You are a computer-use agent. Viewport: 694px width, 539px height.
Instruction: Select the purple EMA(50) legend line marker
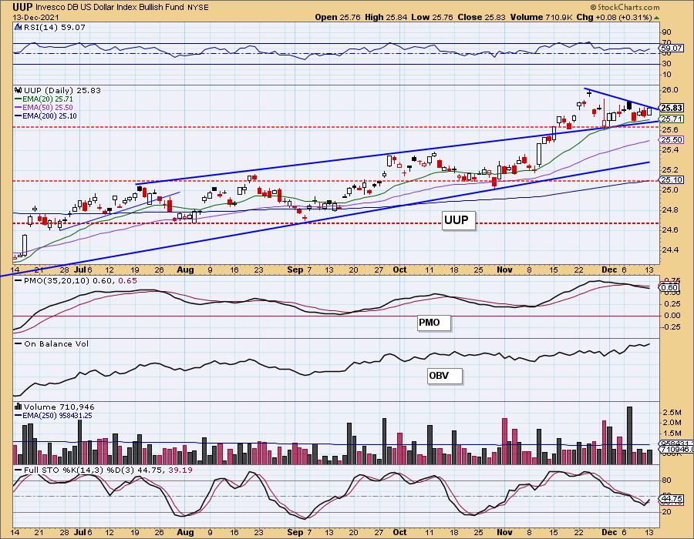coord(19,108)
